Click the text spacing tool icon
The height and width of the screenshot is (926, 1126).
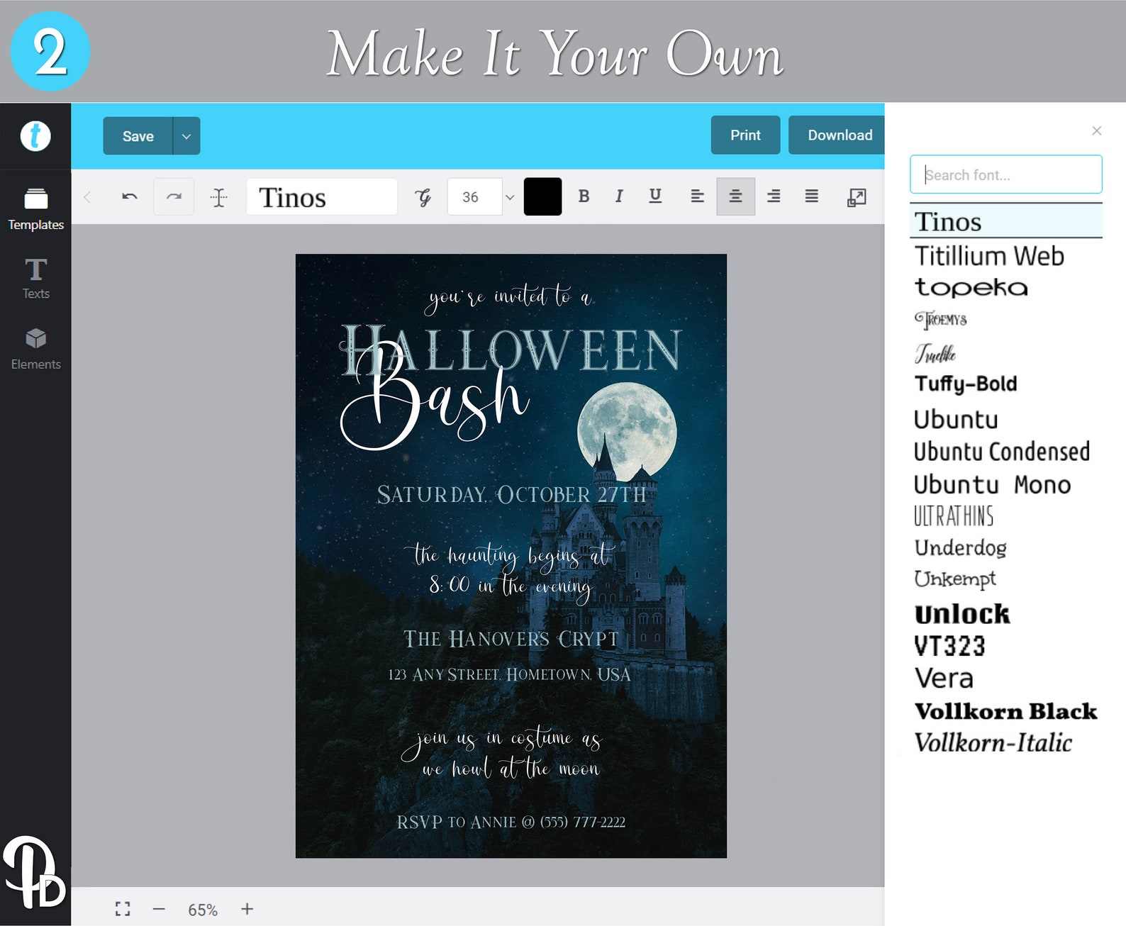[x=219, y=197]
